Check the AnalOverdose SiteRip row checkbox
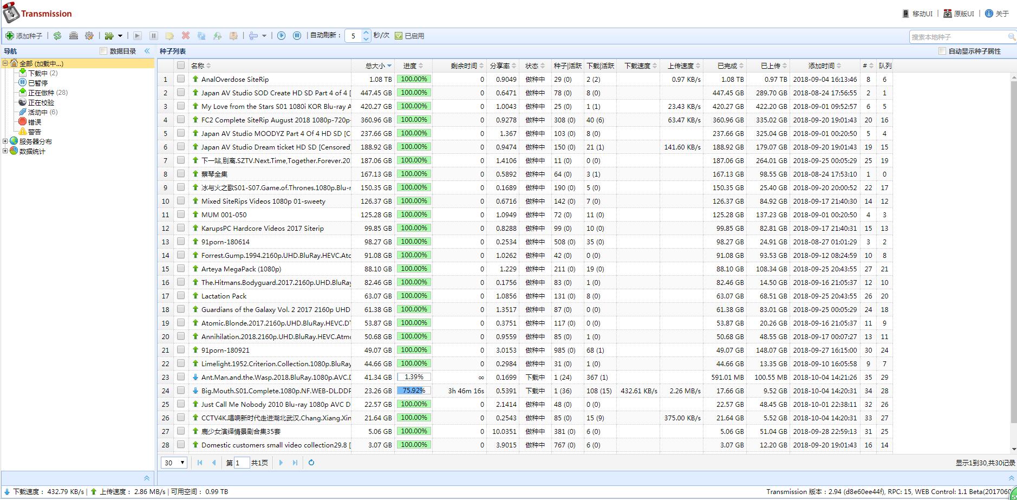 181,79
